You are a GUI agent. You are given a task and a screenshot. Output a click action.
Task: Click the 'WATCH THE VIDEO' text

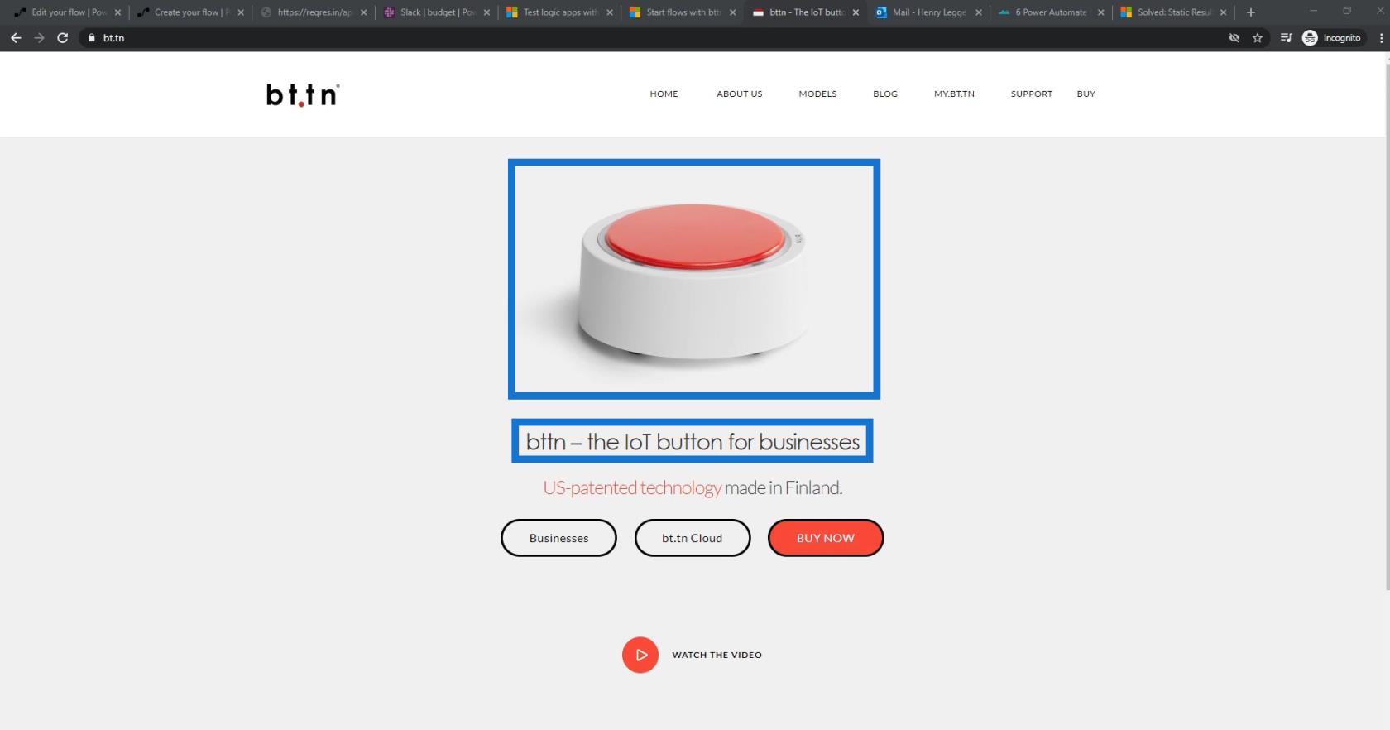717,655
